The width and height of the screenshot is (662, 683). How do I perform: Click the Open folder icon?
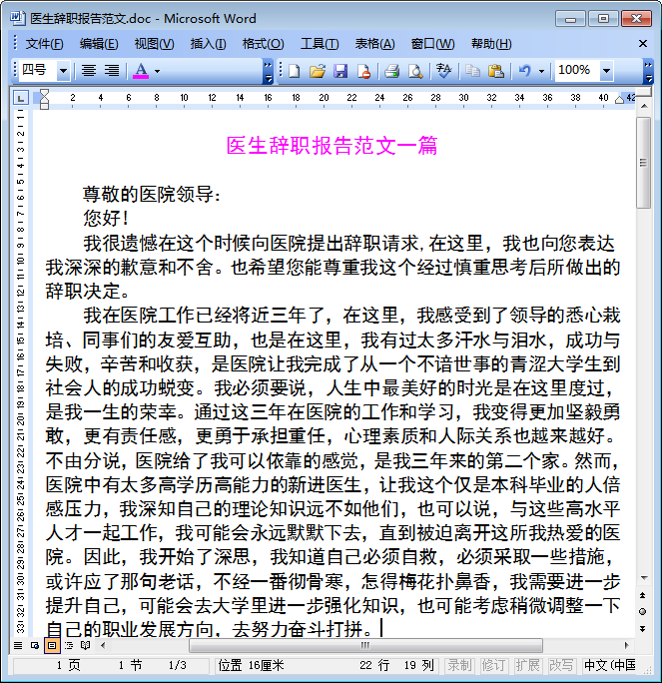click(x=318, y=71)
